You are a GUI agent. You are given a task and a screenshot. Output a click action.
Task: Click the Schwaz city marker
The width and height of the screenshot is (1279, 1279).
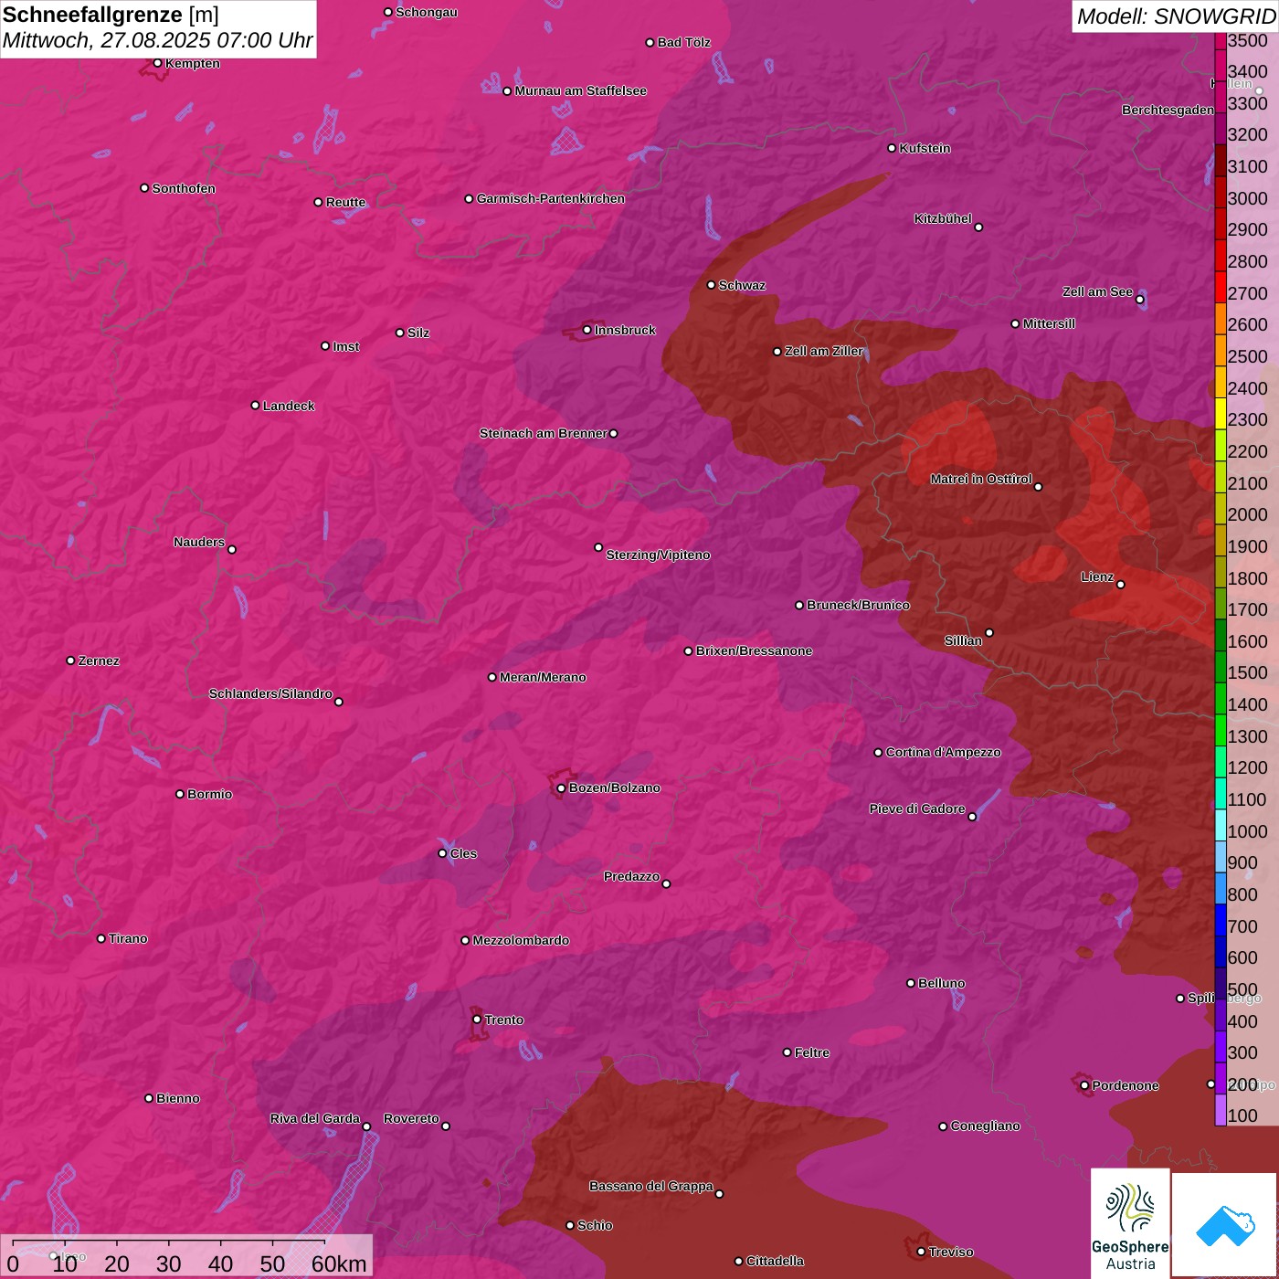tap(711, 285)
